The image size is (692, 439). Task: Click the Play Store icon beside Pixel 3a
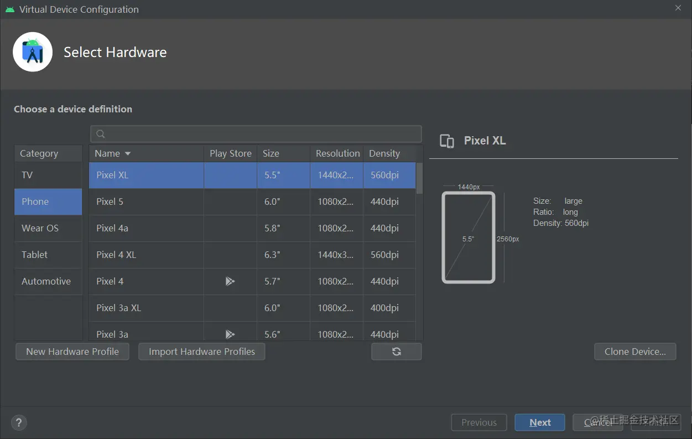(x=231, y=334)
